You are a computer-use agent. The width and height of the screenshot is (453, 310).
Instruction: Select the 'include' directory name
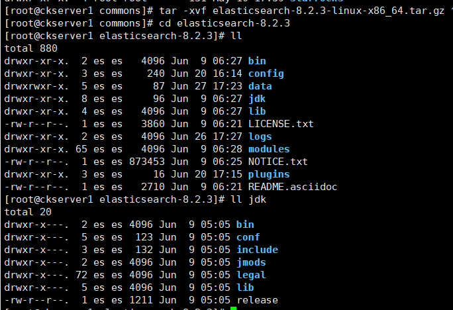[257, 250]
